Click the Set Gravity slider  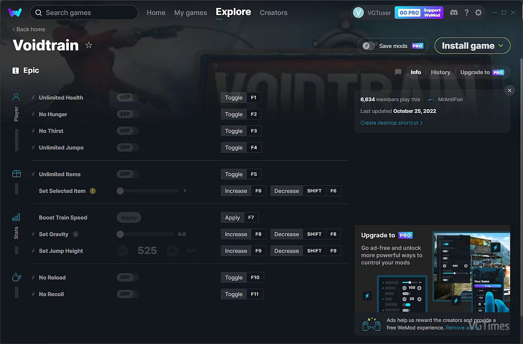pos(145,234)
